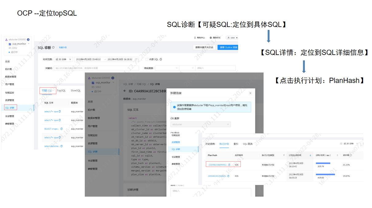This screenshot has width=372, height=208.
Task: Toggle the sort arrows on 计划生成时间 column
Action: [310, 155]
